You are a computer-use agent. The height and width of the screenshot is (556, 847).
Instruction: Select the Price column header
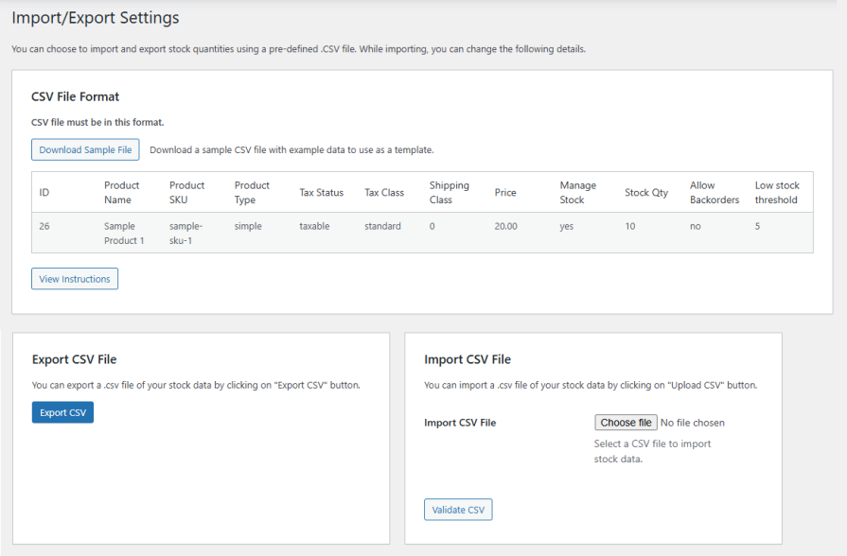click(x=505, y=193)
